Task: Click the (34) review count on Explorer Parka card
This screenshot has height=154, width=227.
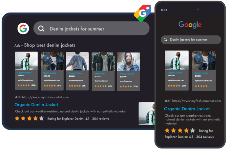Action: point(84,86)
